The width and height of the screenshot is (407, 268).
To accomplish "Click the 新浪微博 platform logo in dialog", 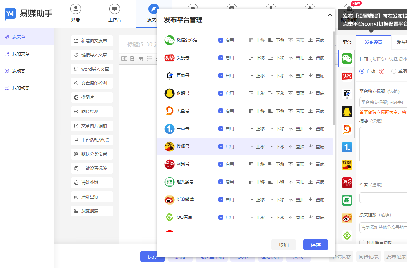I will click(x=169, y=200).
